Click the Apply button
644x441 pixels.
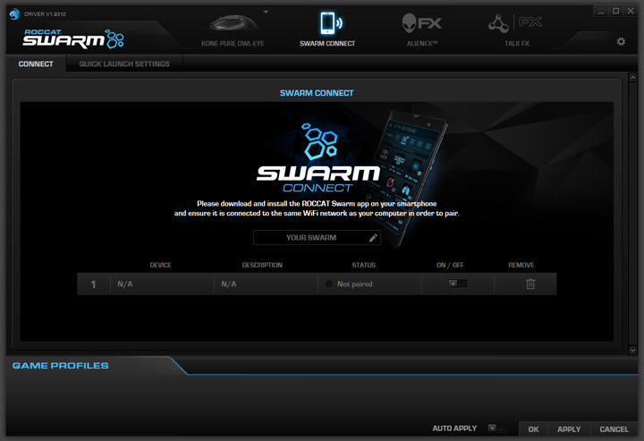pos(569,429)
